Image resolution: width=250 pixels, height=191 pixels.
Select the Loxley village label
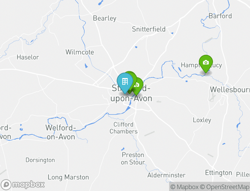[x=202, y=120]
